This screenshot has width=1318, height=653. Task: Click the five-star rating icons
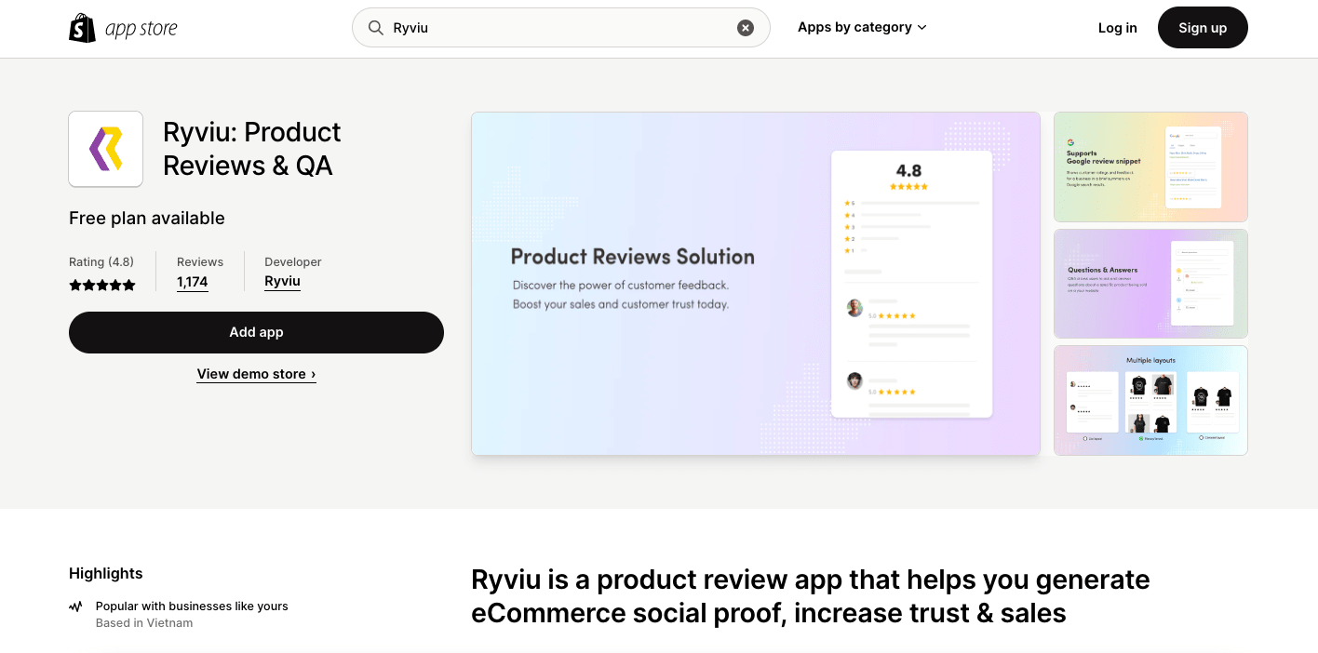102,286
